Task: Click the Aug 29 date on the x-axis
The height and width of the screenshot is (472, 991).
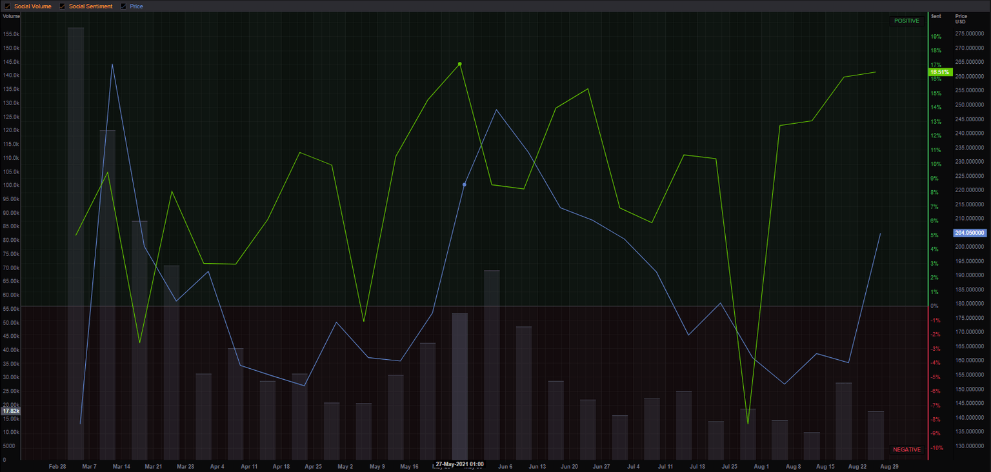Action: [x=888, y=466]
